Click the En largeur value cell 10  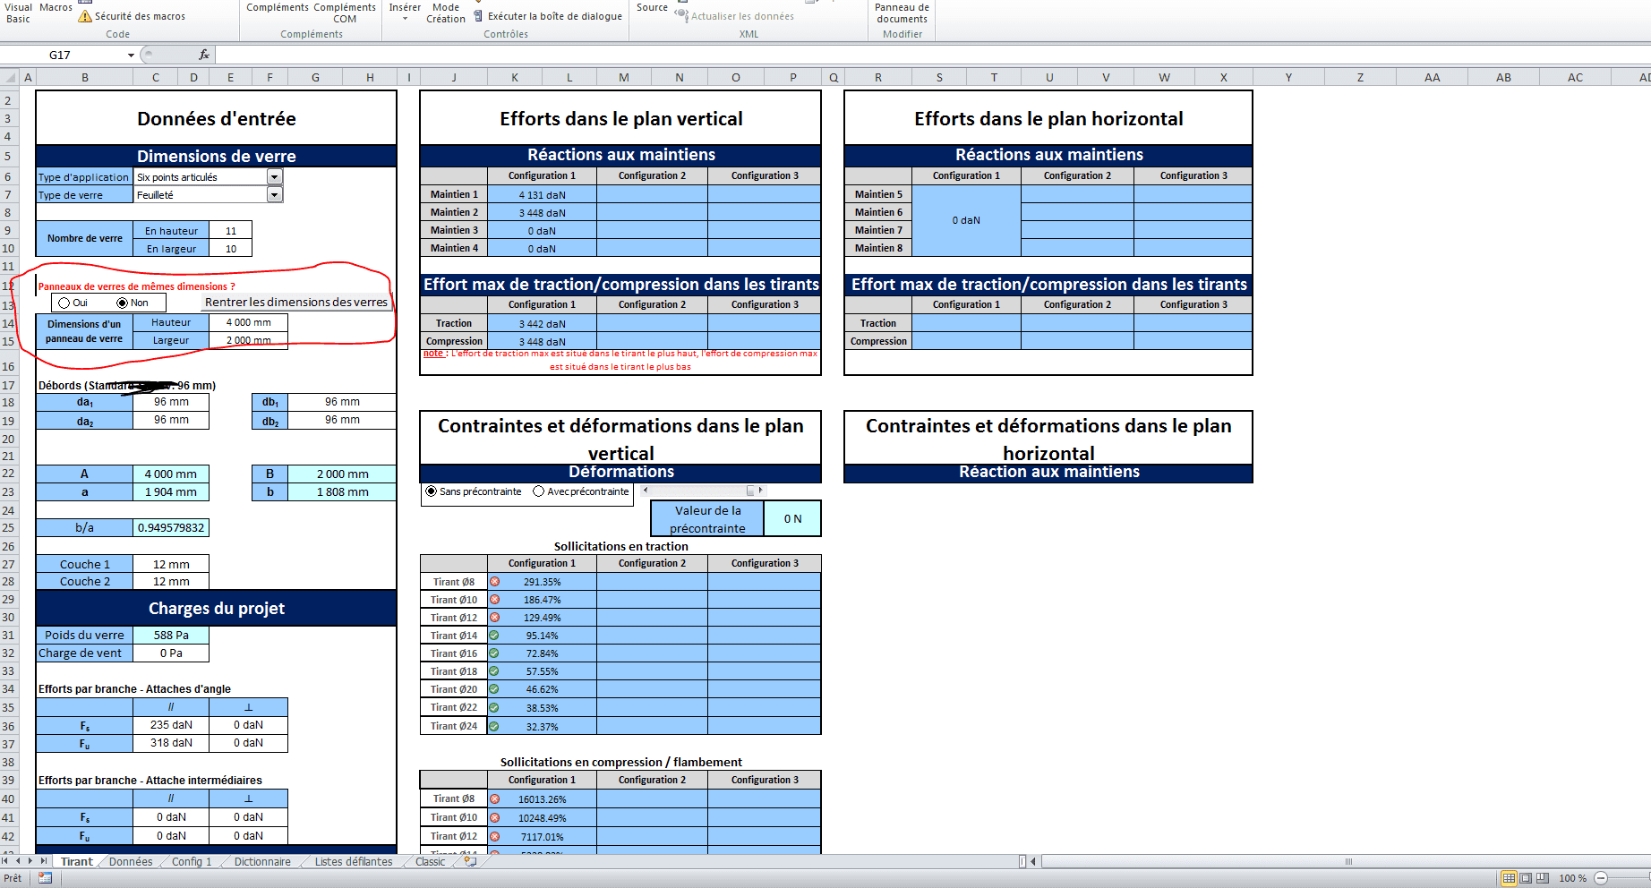coord(231,249)
